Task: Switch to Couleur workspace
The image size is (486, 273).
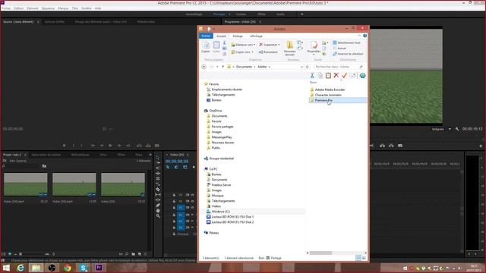Action: coord(241,14)
